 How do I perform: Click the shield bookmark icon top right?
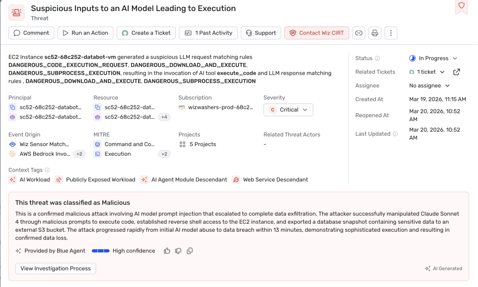click(x=461, y=6)
